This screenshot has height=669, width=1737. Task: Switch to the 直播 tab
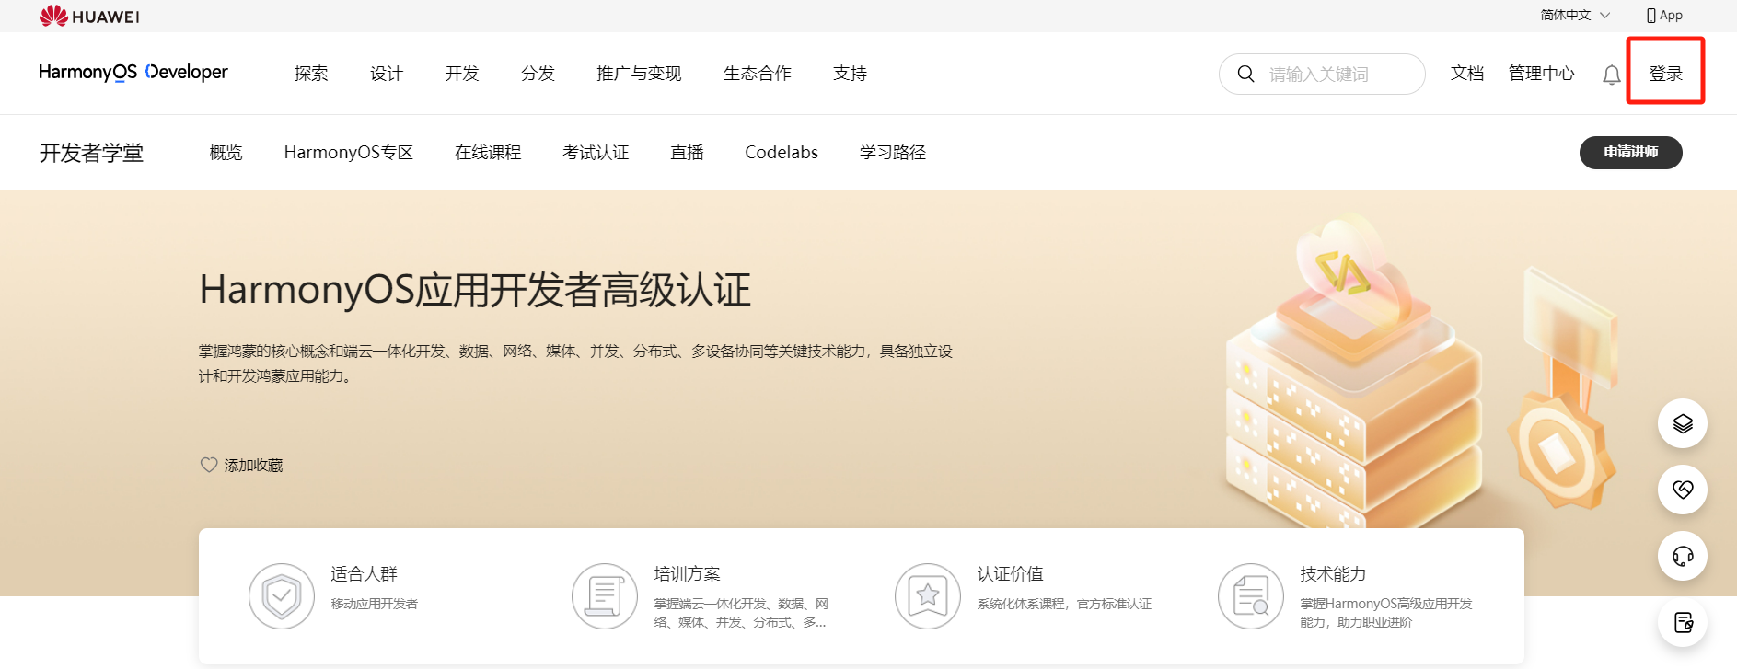[x=687, y=153]
